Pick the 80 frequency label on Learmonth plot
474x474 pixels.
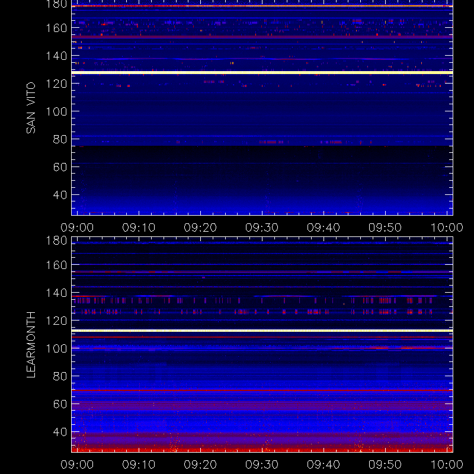pos(60,376)
